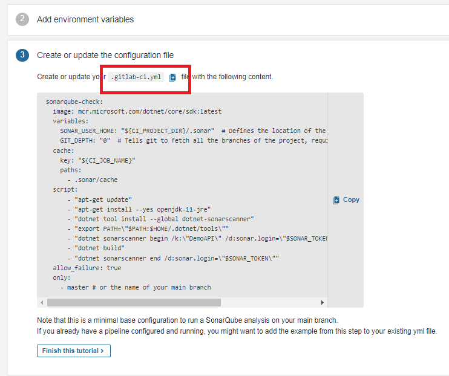
Task: Click the Finish this tutorial button
Action: [74, 351]
